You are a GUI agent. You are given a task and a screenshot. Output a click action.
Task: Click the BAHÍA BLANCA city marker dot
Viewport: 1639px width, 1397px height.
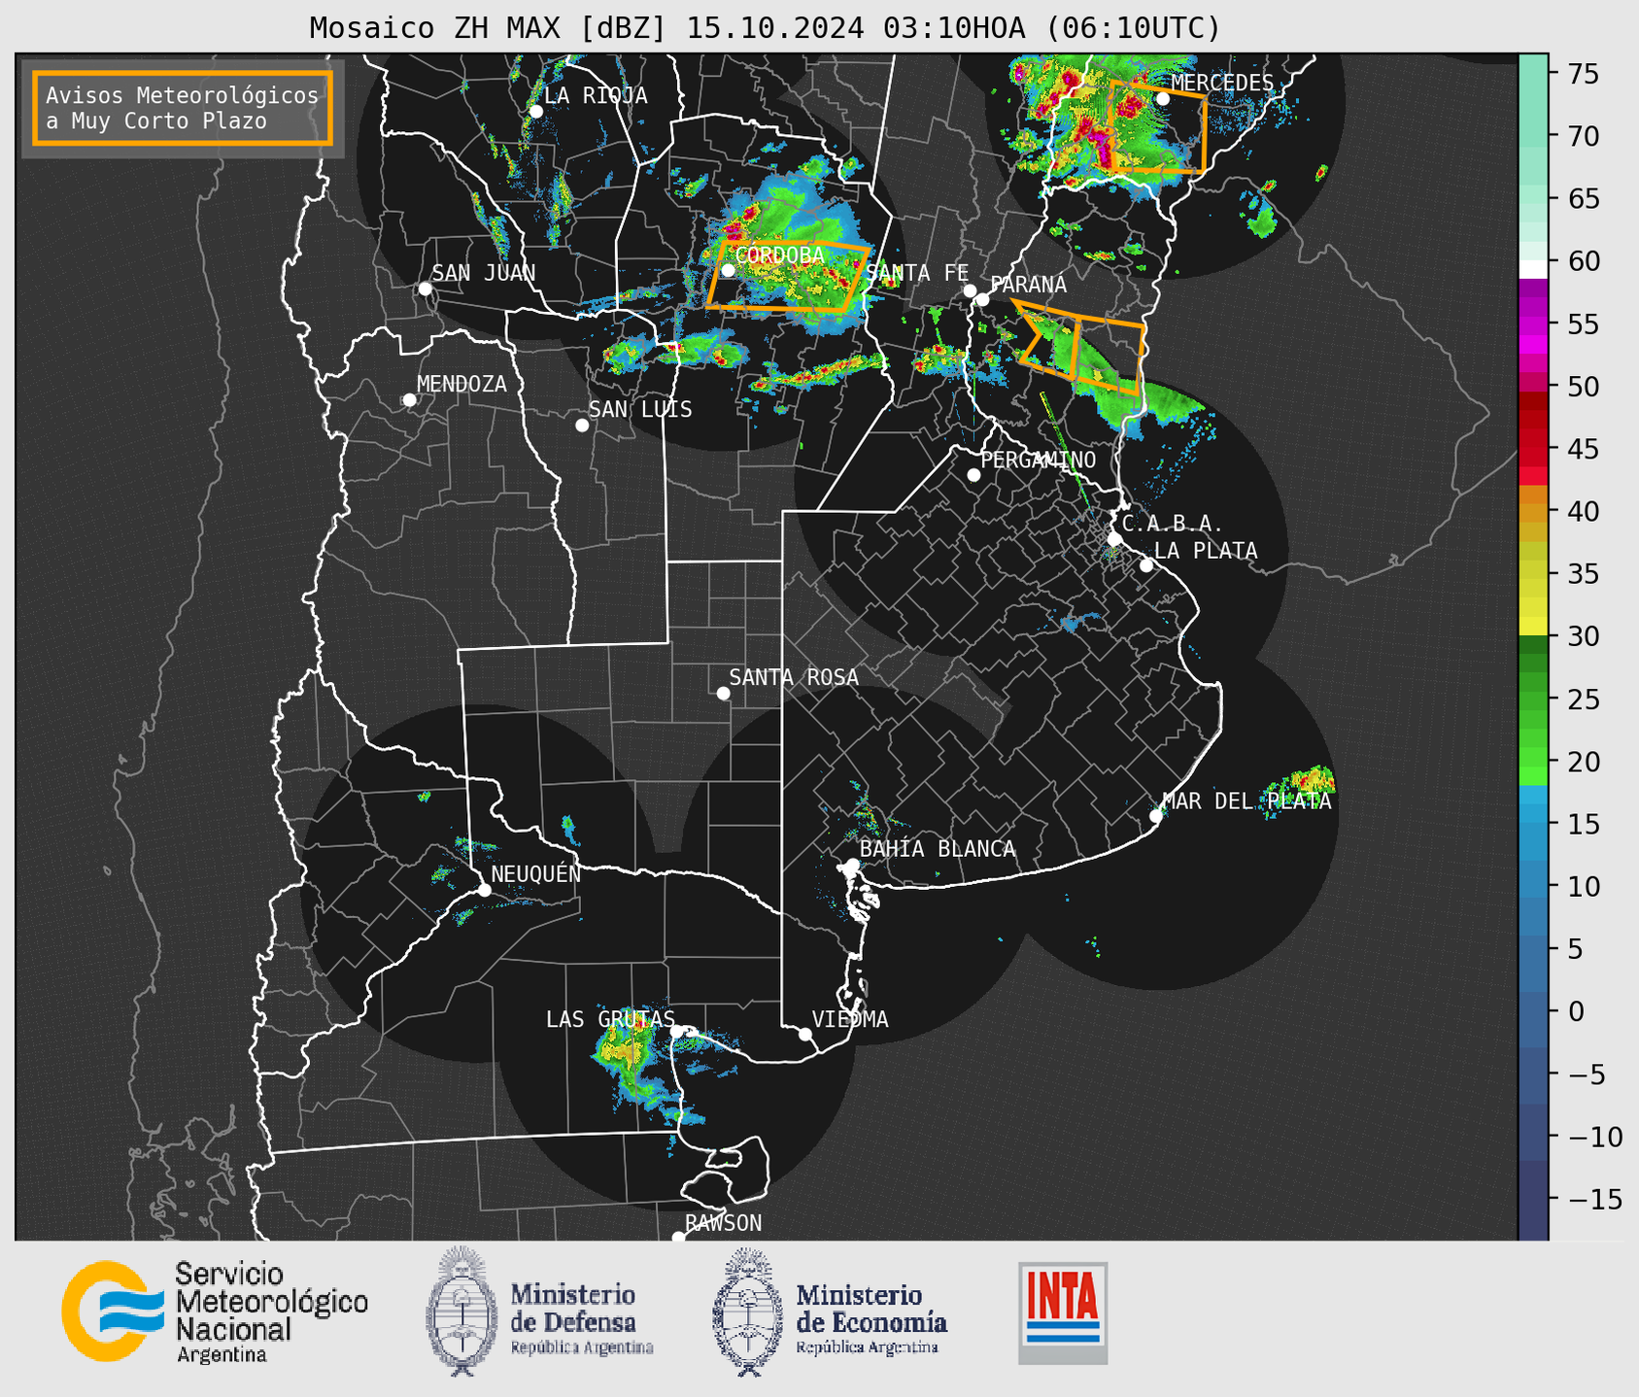(852, 865)
